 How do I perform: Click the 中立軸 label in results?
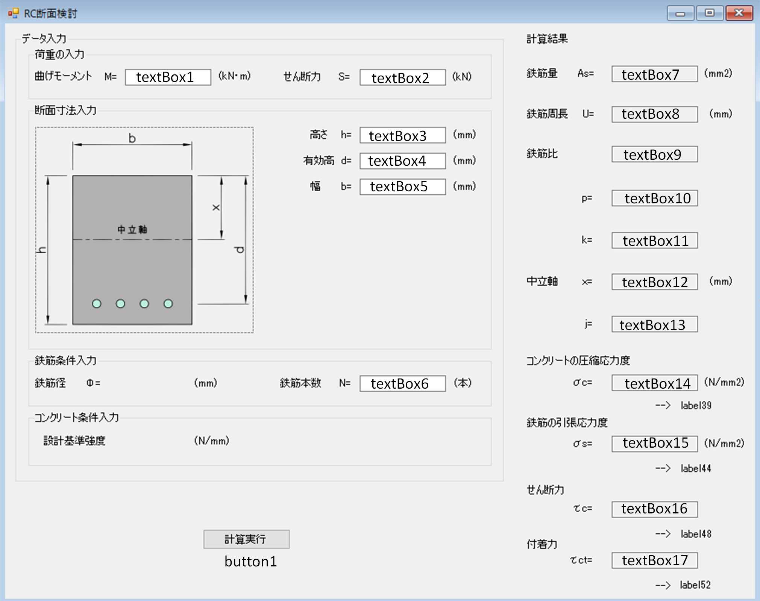click(x=542, y=281)
